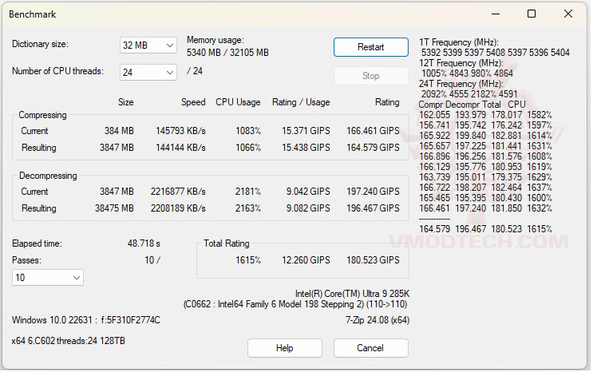Click Decompressing Current rating 197.240 GIPS
This screenshot has height=376, width=593.
pyautogui.click(x=373, y=192)
